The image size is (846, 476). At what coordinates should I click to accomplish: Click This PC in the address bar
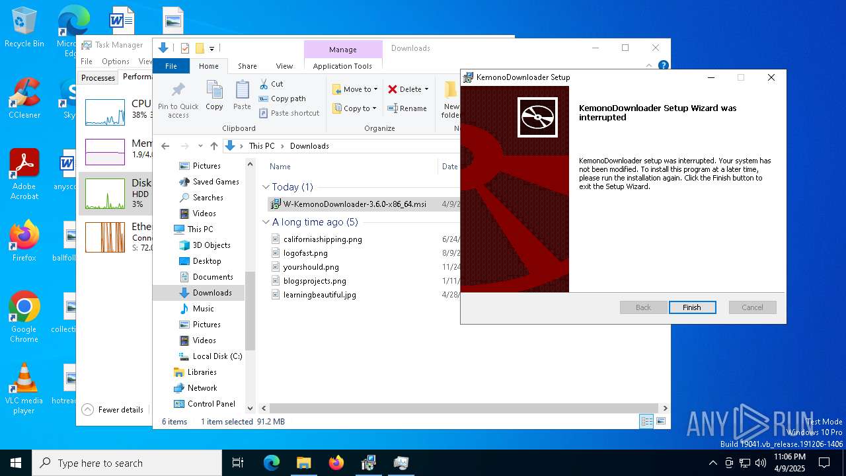click(x=261, y=146)
